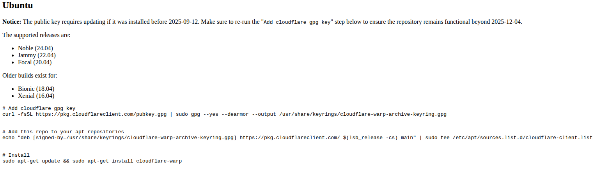This screenshot has height=175, width=601.
Task: Click the "# Add this repo" comment line
Action: coord(63,132)
